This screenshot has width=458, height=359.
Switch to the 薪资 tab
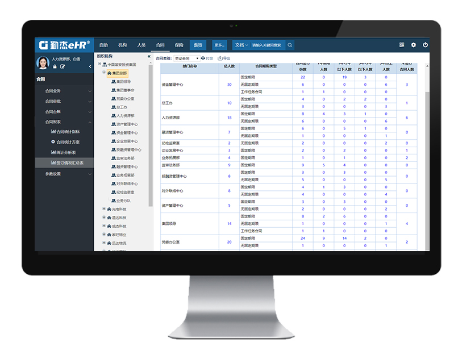[198, 45]
